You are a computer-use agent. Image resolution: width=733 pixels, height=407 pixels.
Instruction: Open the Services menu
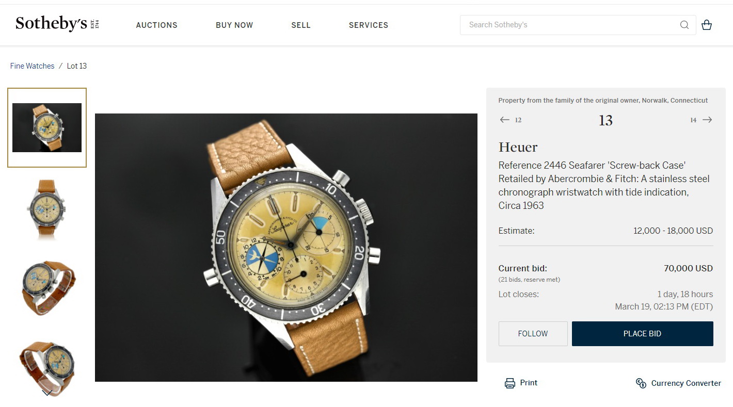pos(369,25)
